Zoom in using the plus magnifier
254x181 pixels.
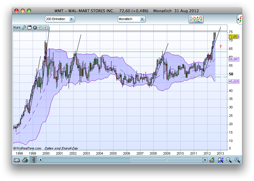237,160
